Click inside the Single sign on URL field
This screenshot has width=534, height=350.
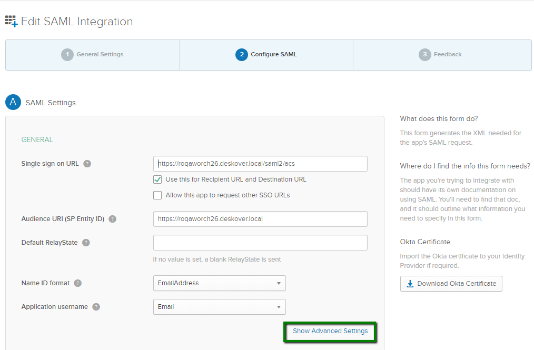pos(260,164)
